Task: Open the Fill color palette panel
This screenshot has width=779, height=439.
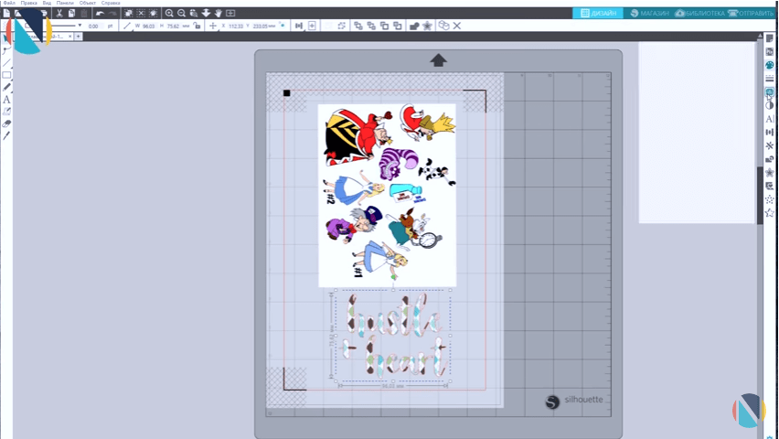Action: click(770, 65)
